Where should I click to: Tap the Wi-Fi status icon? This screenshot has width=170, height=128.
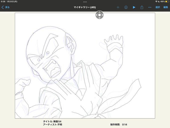point(156,2)
